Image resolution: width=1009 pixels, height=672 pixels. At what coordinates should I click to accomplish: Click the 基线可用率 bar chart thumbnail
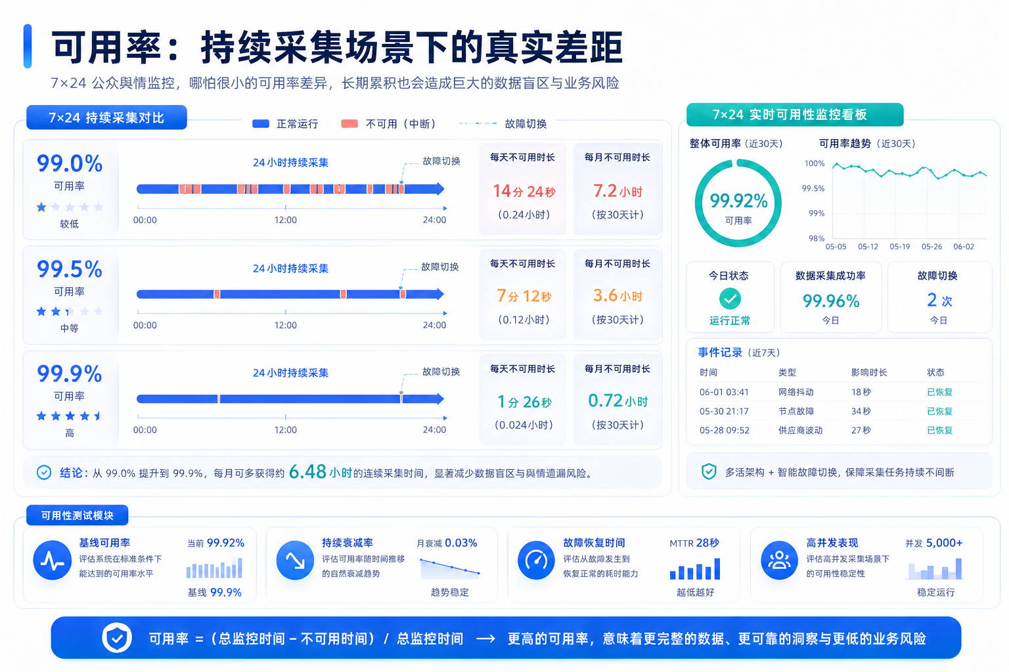click(x=214, y=568)
